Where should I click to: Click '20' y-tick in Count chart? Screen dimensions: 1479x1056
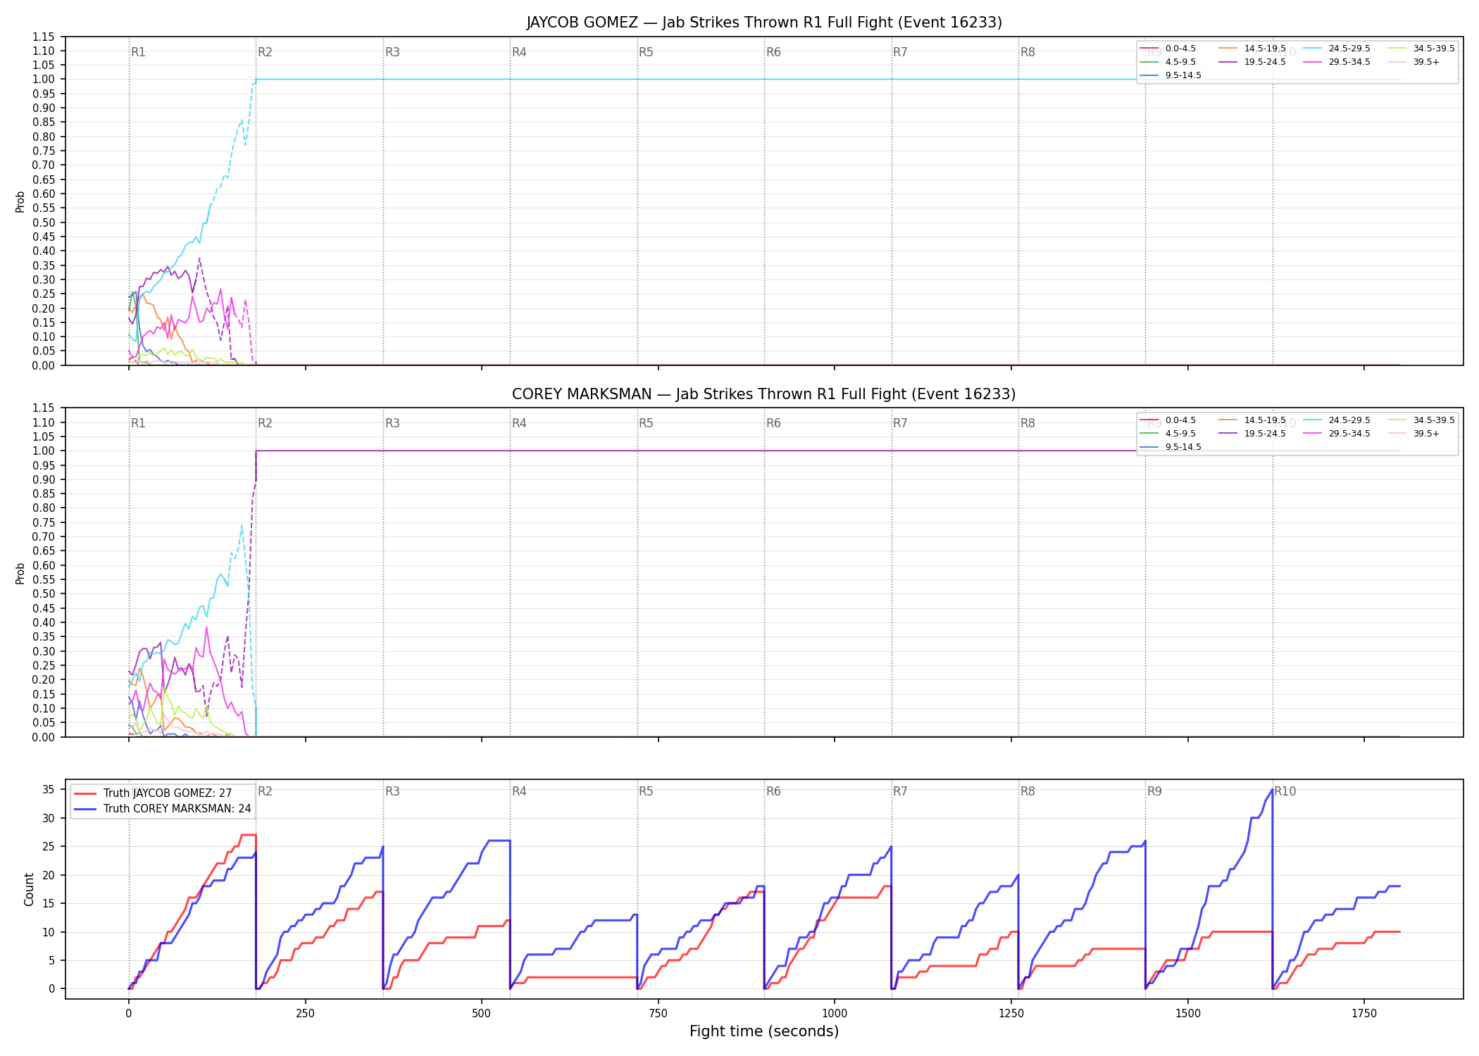click(49, 875)
